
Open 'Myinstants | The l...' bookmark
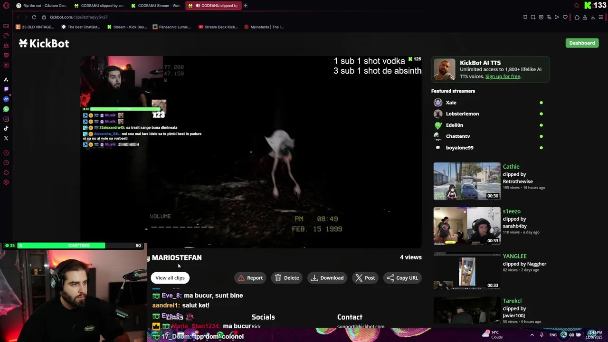264,27
